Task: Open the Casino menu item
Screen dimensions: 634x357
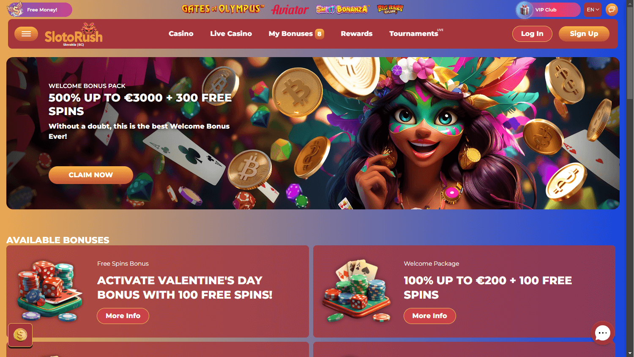Action: click(181, 33)
